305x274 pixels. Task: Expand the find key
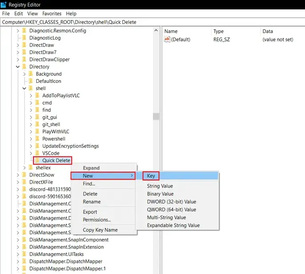[x=31, y=110]
